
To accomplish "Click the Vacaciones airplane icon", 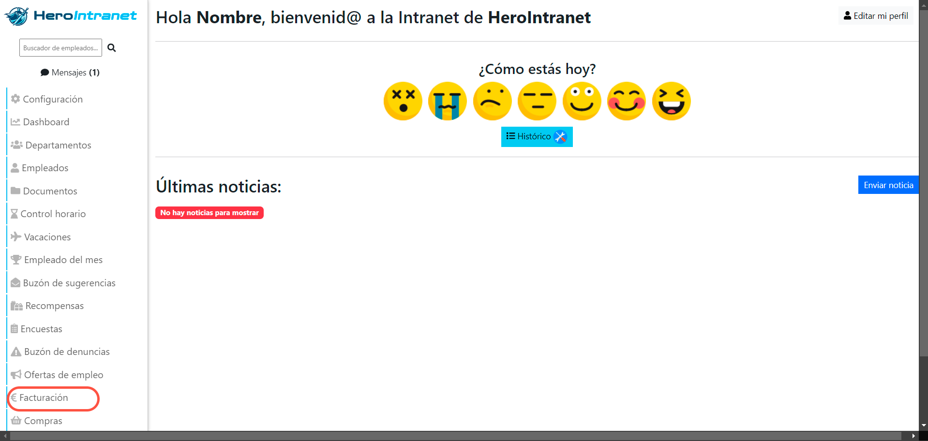I will pos(16,236).
